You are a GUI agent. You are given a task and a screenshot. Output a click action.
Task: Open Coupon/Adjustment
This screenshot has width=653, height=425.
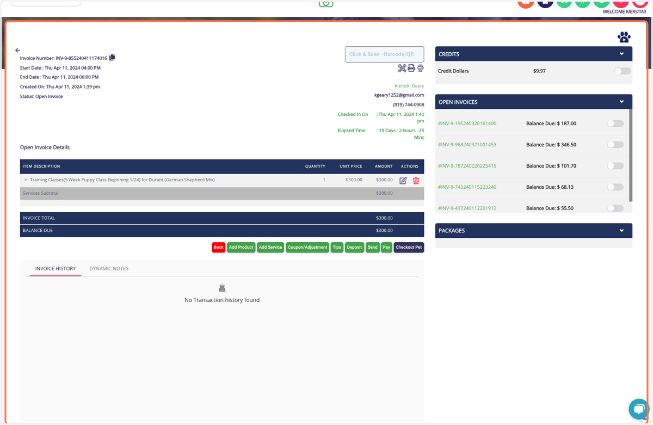[307, 247]
